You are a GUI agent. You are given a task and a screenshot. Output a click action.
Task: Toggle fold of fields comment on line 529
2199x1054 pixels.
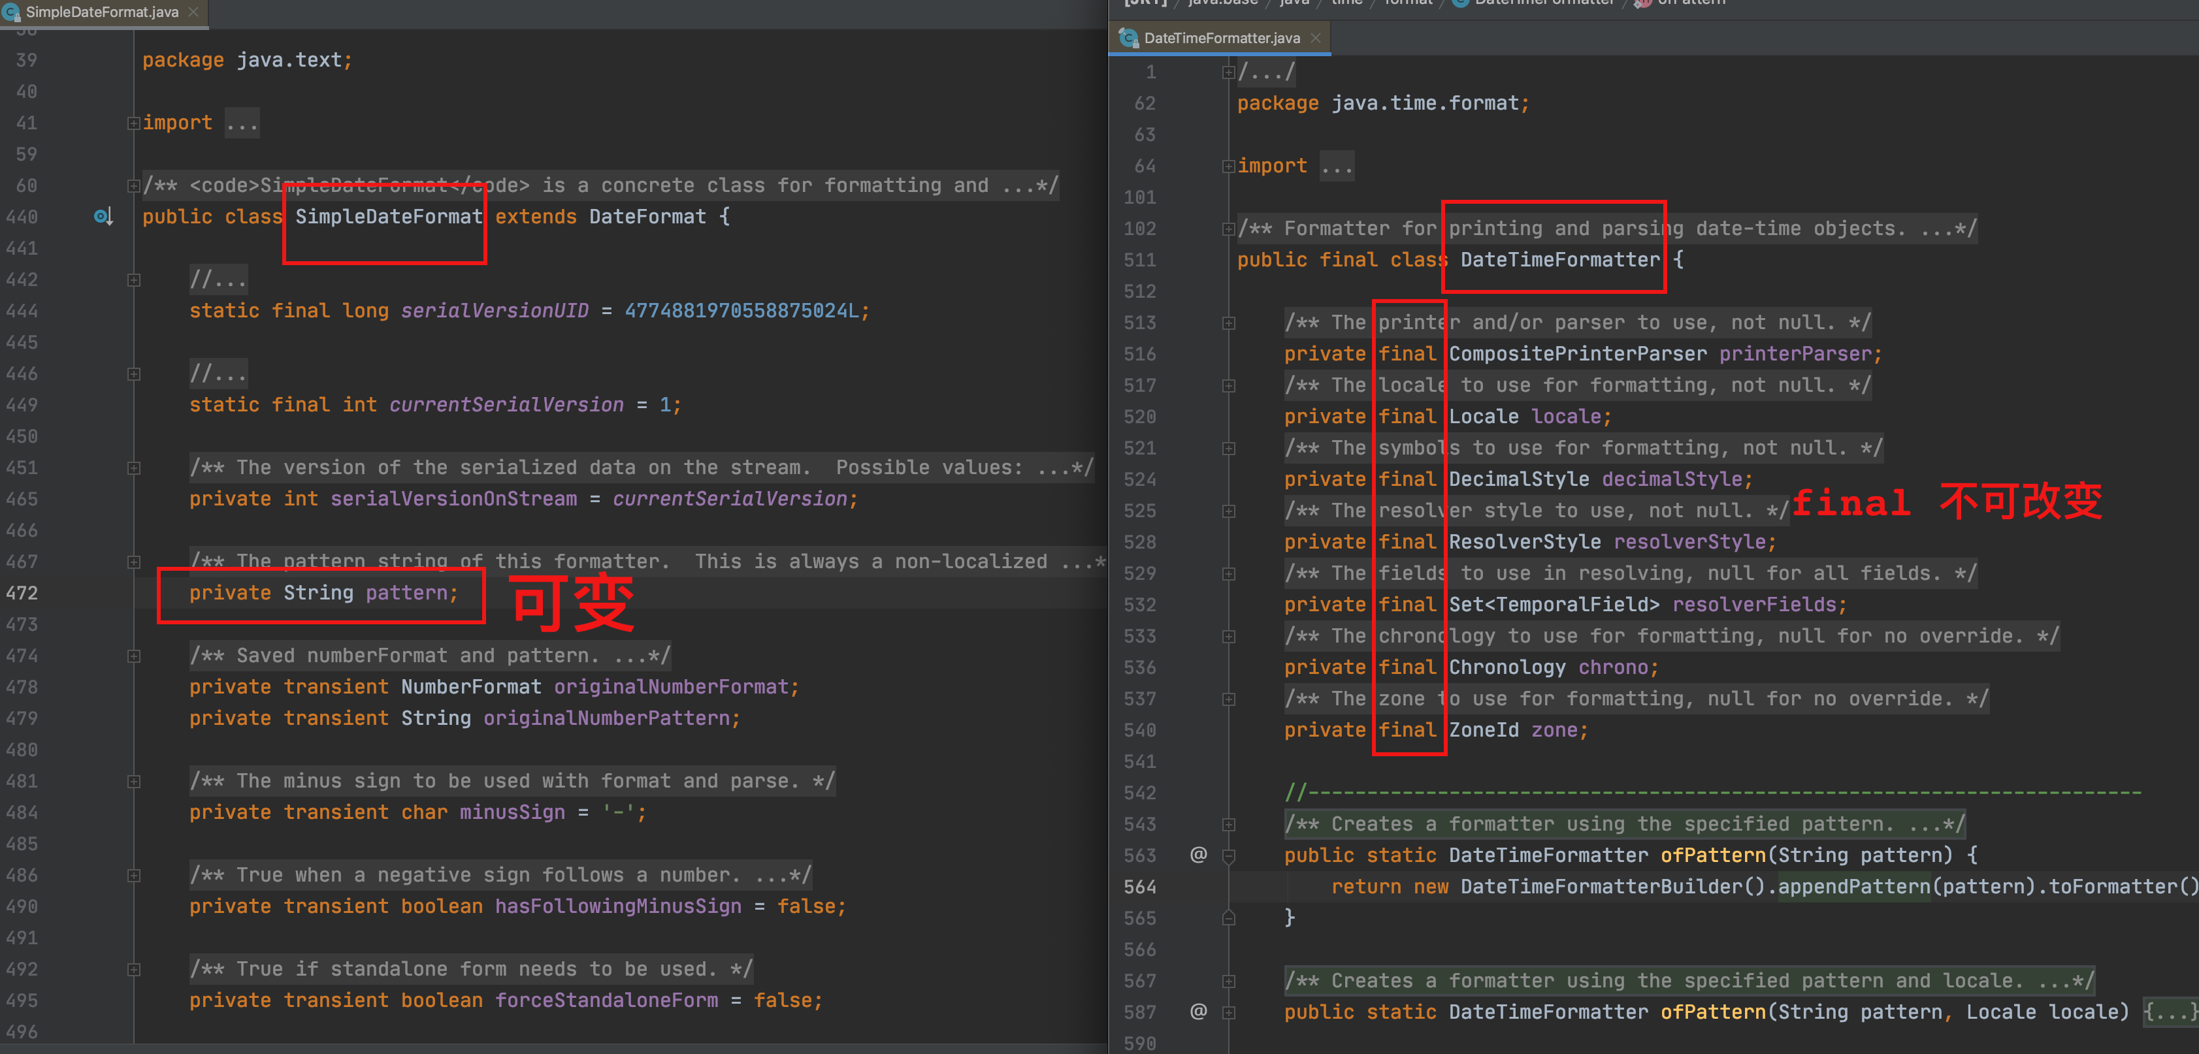tap(1228, 573)
